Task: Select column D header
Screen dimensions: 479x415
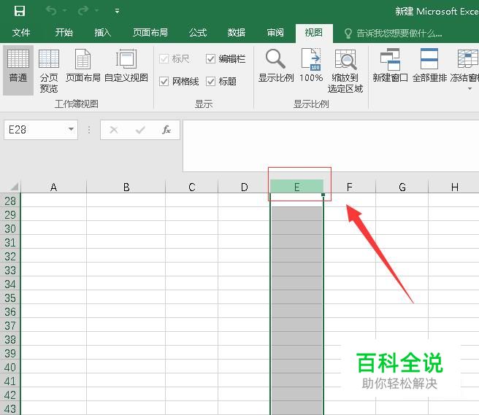Action: click(x=244, y=187)
